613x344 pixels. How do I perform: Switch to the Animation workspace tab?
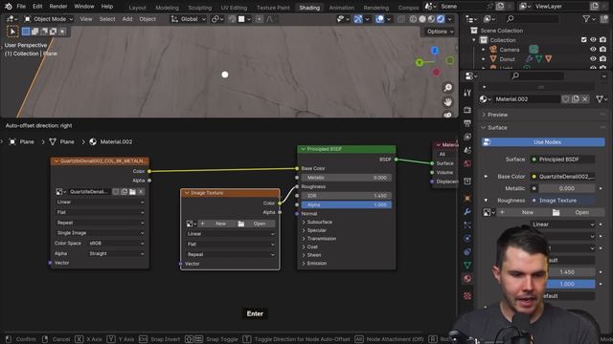341,8
